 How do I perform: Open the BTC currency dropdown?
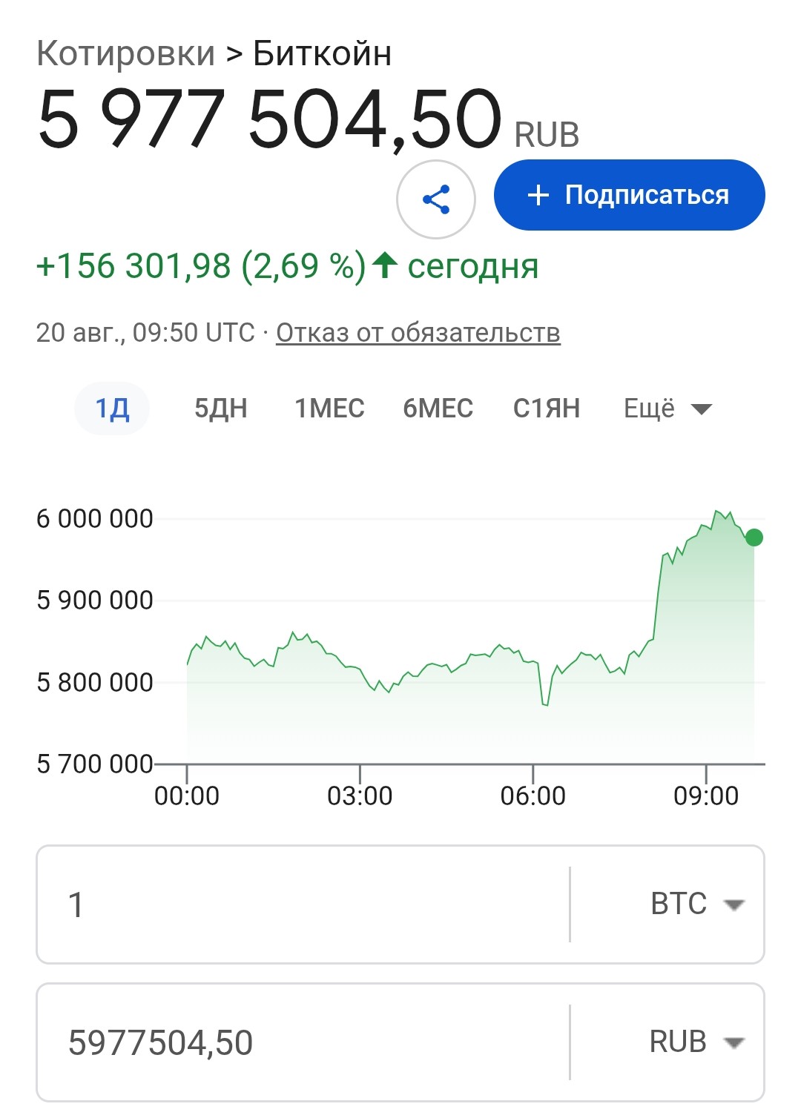tap(697, 904)
